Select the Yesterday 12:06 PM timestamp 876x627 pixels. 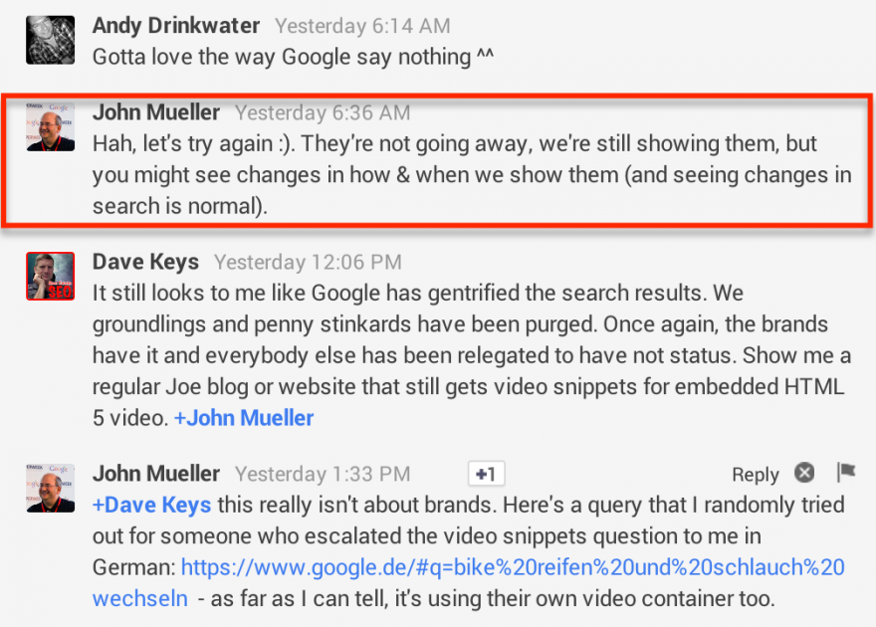[308, 262]
